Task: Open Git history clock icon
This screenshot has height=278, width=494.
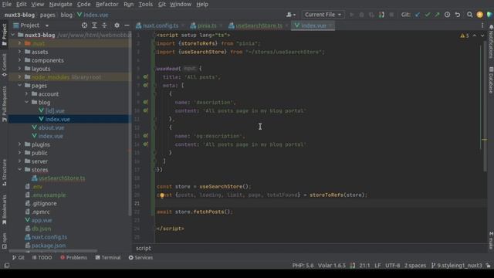Action: tap(447, 15)
